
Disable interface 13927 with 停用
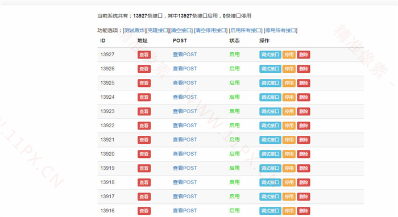click(x=289, y=55)
